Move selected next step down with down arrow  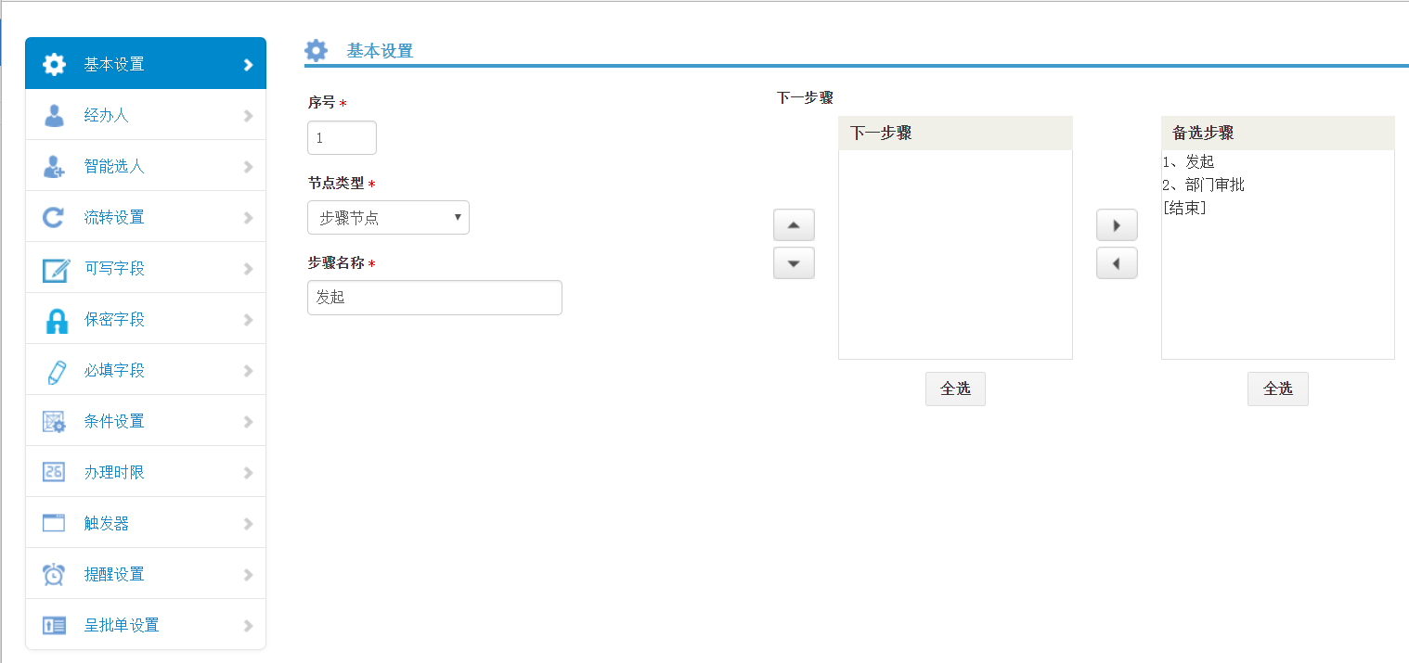click(x=794, y=263)
